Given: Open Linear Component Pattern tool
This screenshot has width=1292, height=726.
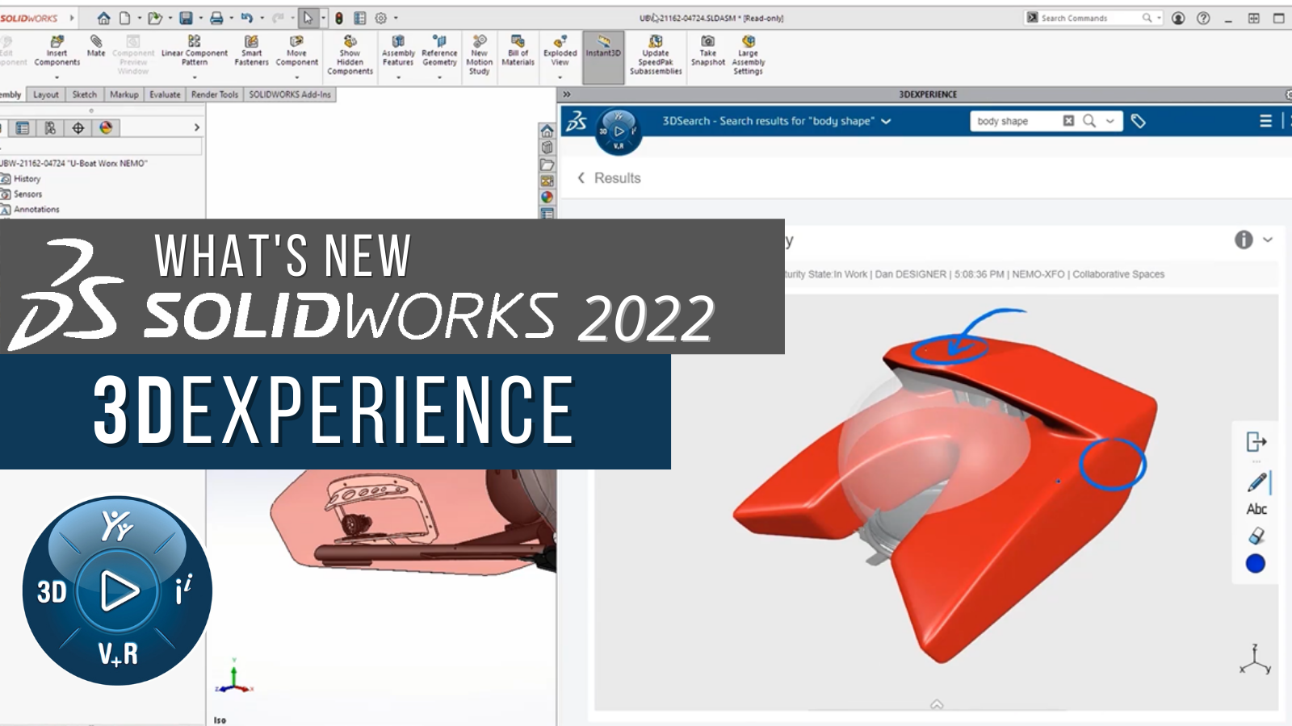Looking at the screenshot, I should click(x=194, y=50).
